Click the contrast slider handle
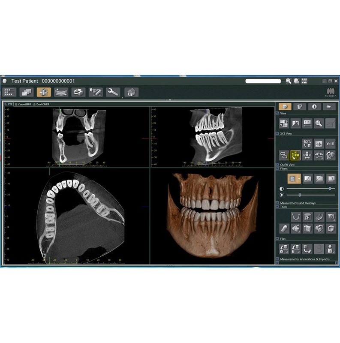The width and height of the screenshot is (340, 343). [x=330, y=189]
